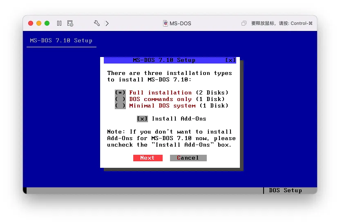Click the 'DOS Setup' status bar text
This screenshot has height=224, width=340.
285,190
